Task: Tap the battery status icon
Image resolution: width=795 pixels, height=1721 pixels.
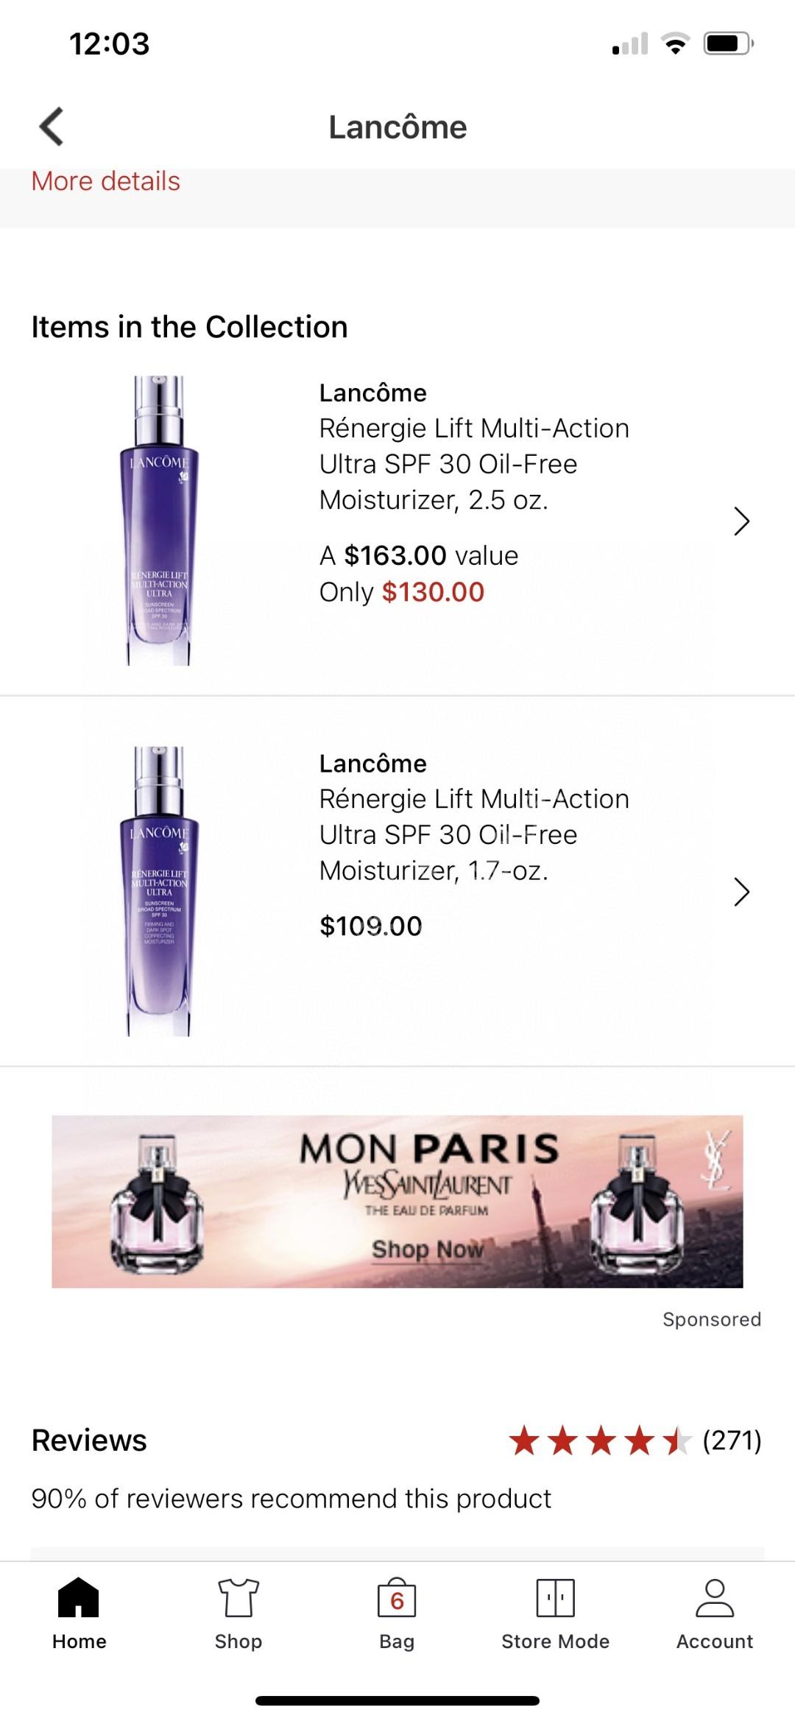Action: [727, 43]
